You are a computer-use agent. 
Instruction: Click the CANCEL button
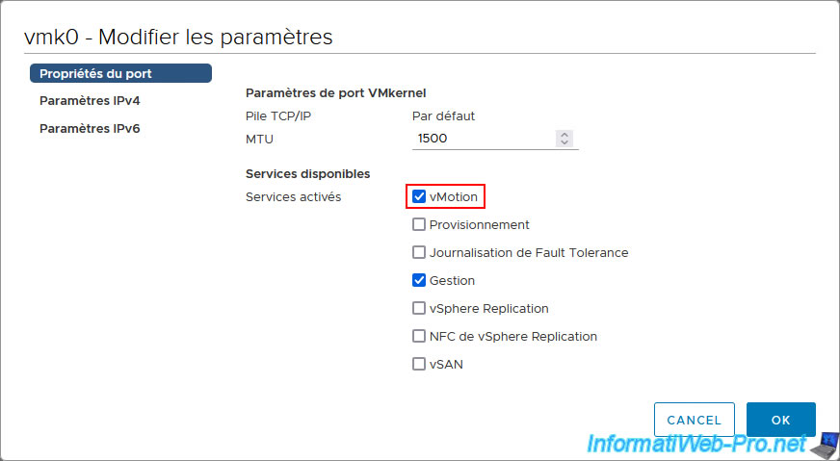[695, 420]
